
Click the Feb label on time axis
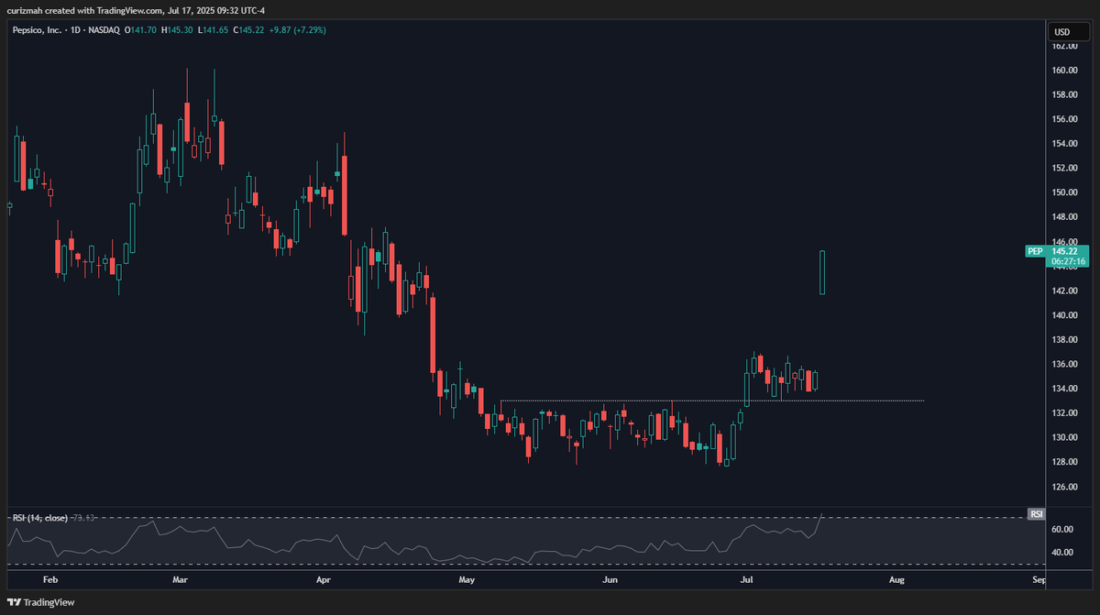click(x=50, y=580)
